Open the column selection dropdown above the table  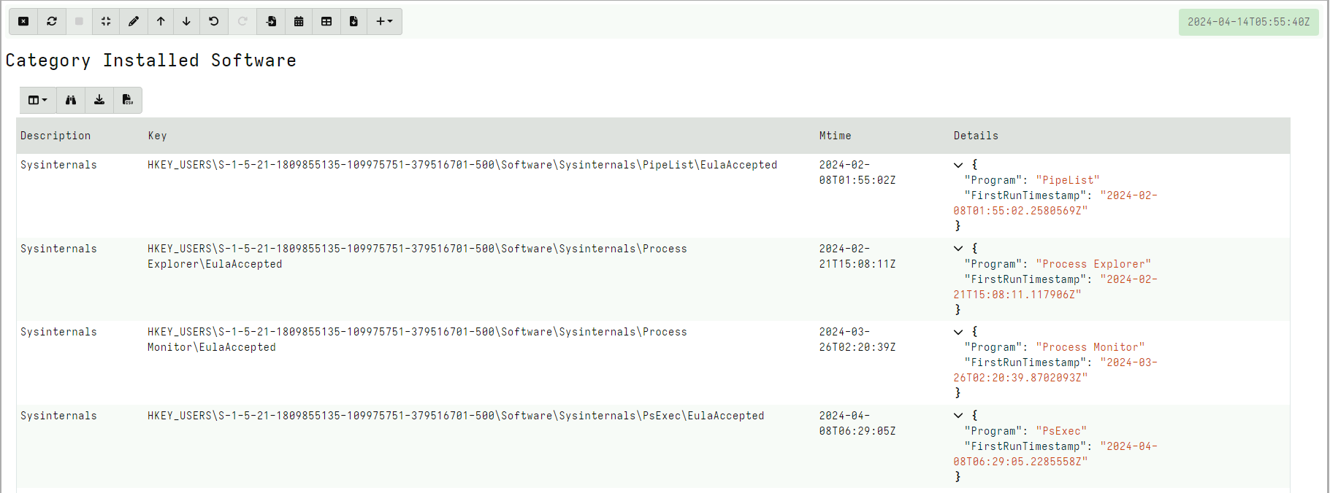[37, 100]
